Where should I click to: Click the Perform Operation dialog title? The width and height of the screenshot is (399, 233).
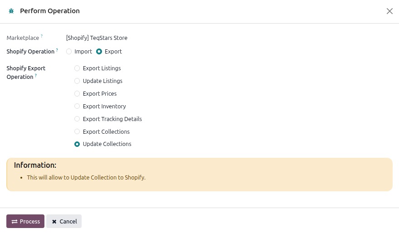[50, 11]
